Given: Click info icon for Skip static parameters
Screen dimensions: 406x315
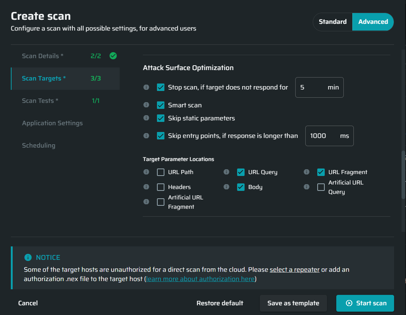Looking at the screenshot, I should (x=146, y=118).
